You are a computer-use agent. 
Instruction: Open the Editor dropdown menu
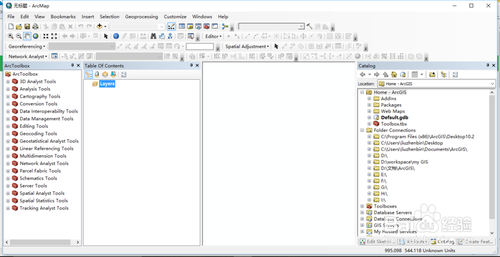(x=213, y=36)
